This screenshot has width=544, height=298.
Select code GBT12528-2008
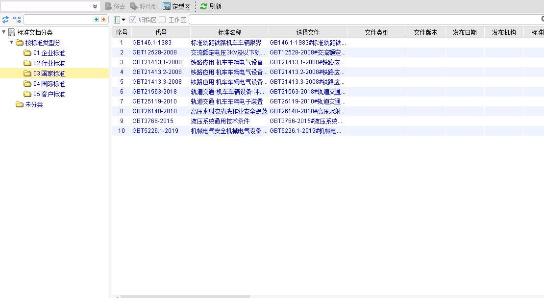point(155,52)
